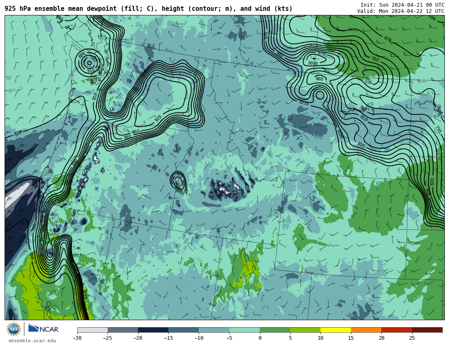Screen dimensions: 449x346
Task: Select the 'Init: Sun 2024-04-21 00 UTC' text
Action: (402, 5)
